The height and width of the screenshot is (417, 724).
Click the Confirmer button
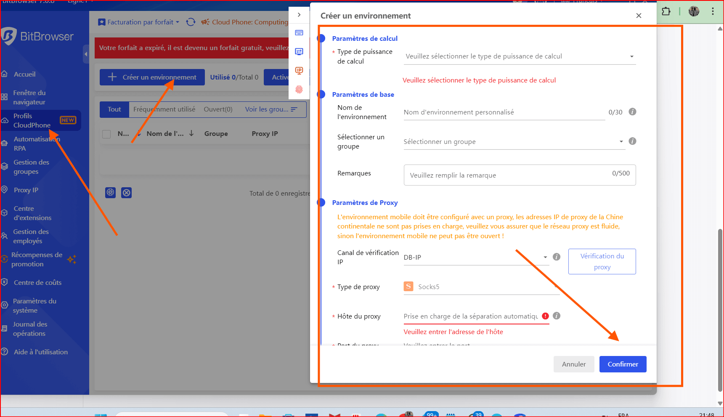click(622, 364)
